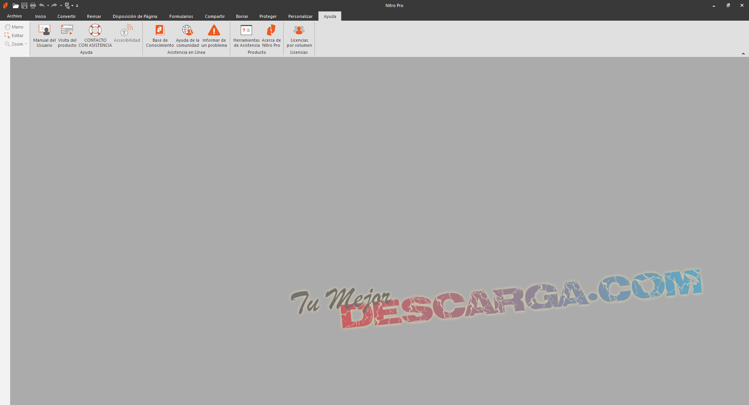
Task: Switch to the Proteger tab
Action: [268, 16]
